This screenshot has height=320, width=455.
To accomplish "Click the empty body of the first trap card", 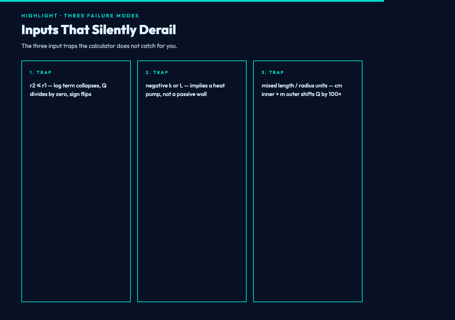I will (76, 199).
